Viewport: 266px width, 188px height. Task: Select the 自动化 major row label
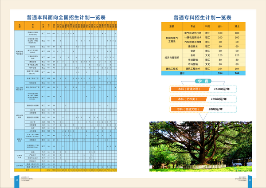click(x=32, y=47)
